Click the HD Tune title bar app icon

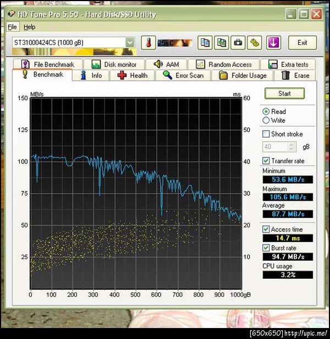click(x=11, y=14)
